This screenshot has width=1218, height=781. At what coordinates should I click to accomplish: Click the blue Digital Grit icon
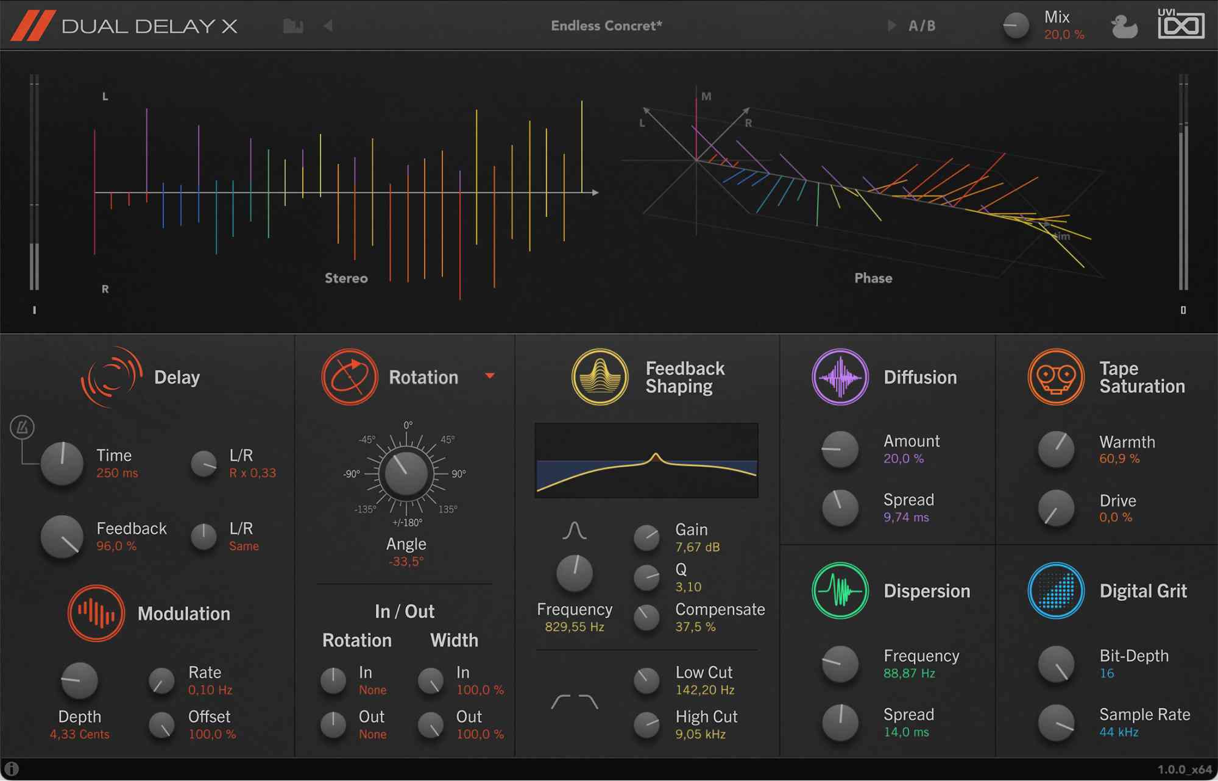tap(1057, 590)
